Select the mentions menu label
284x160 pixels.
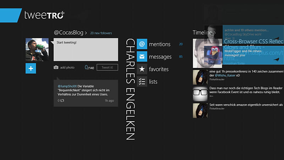click(x=160, y=44)
